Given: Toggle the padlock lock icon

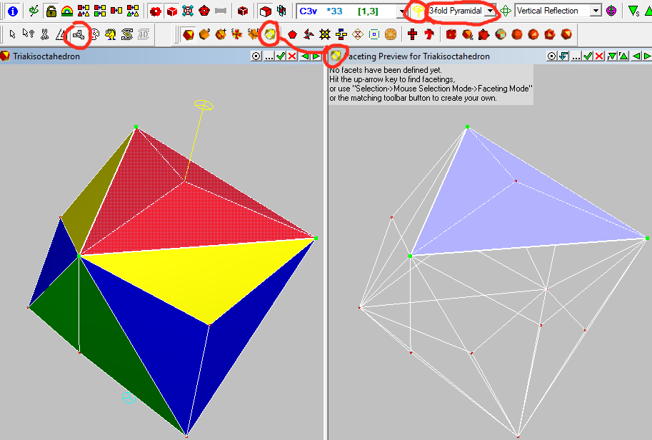Looking at the screenshot, I should [x=51, y=11].
